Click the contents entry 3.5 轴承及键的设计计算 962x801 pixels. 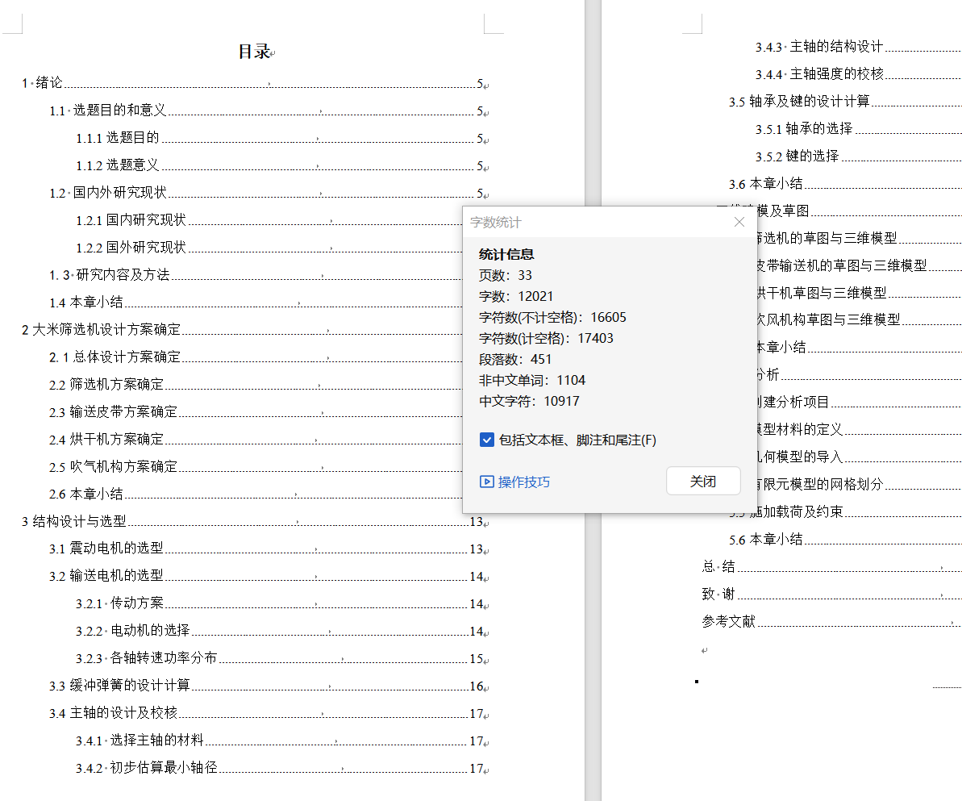[x=845, y=102]
